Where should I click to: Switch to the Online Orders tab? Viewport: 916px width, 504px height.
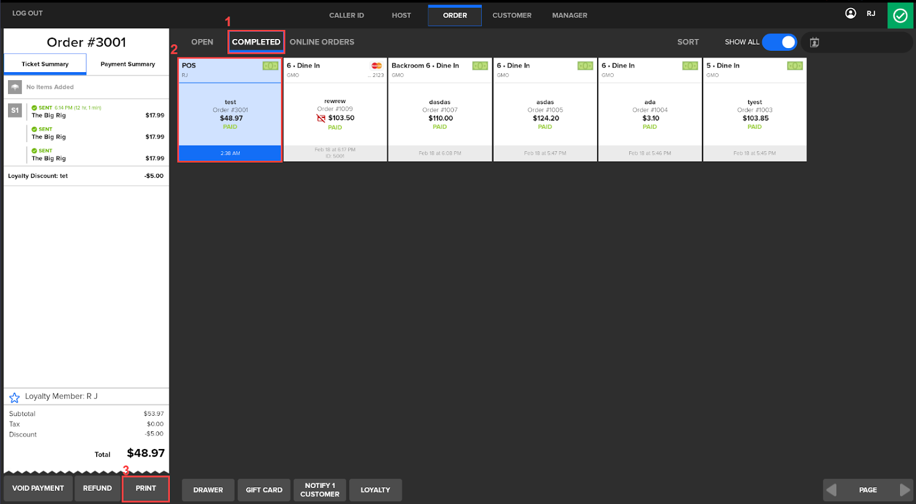click(322, 42)
